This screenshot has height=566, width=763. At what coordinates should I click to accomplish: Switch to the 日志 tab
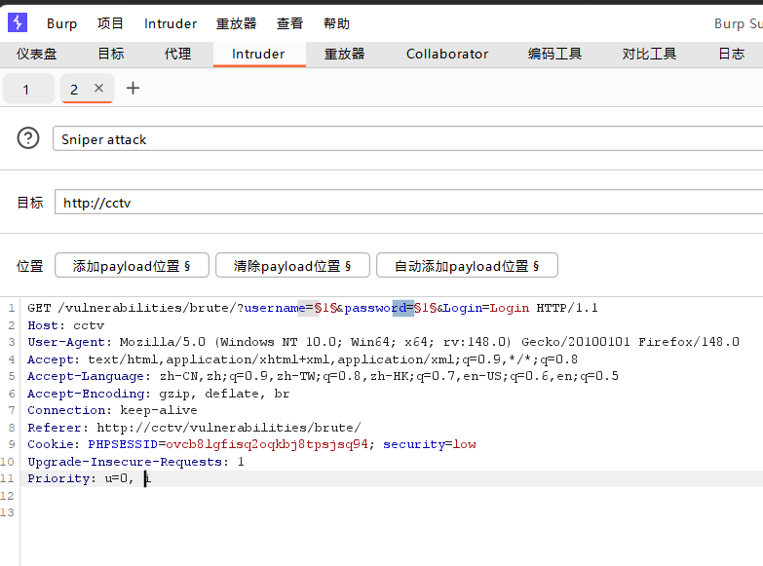[732, 54]
